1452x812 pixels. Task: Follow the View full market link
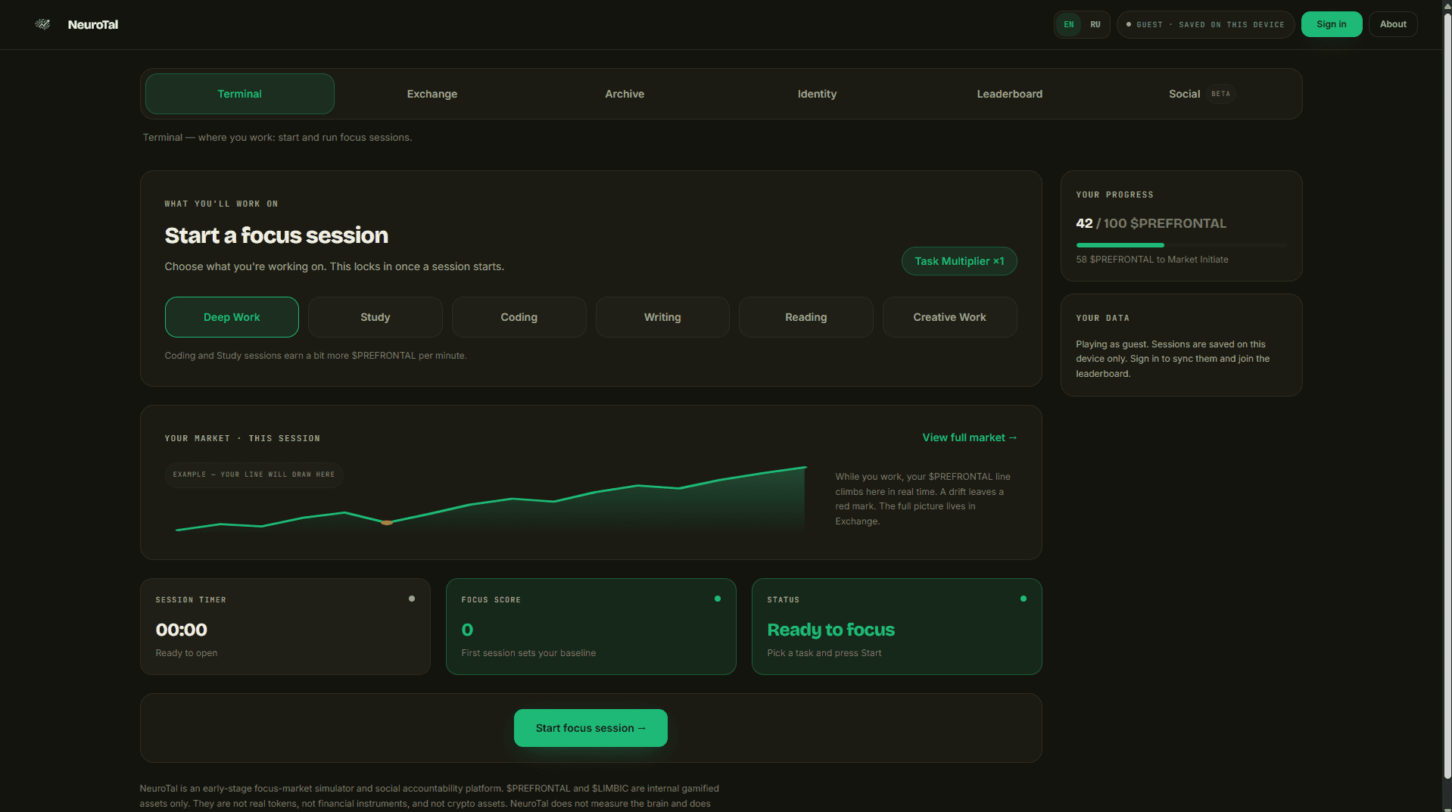(970, 437)
